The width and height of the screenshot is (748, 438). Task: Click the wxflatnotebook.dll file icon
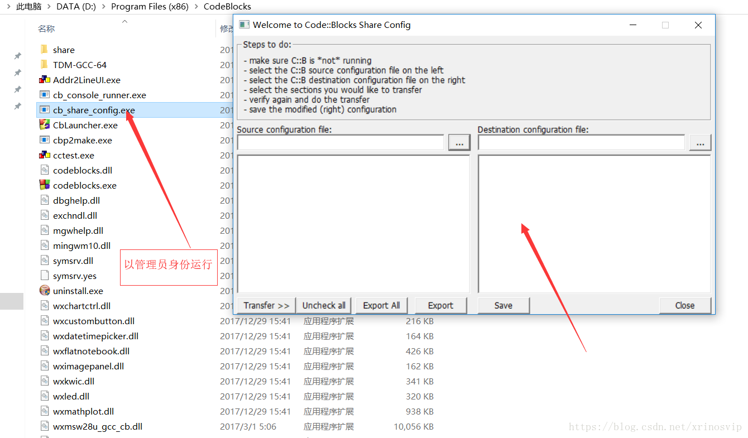coord(45,351)
